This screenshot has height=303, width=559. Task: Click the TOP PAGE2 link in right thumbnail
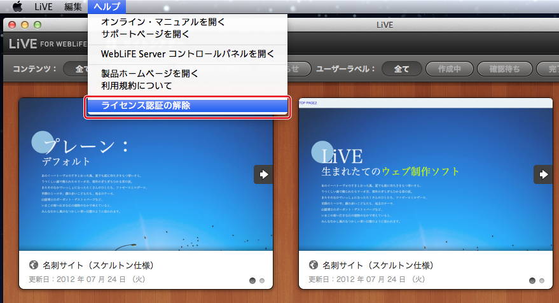pyautogui.click(x=308, y=102)
